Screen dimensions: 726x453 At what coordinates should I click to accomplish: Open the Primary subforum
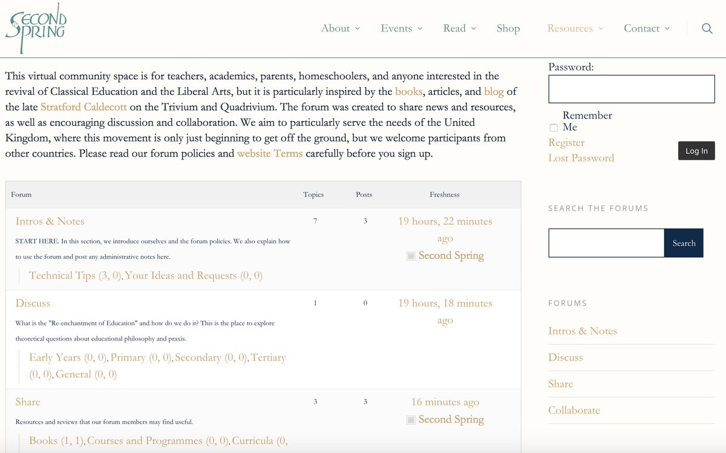pos(142,357)
